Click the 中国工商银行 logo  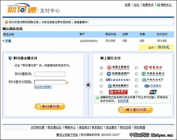[118, 68]
